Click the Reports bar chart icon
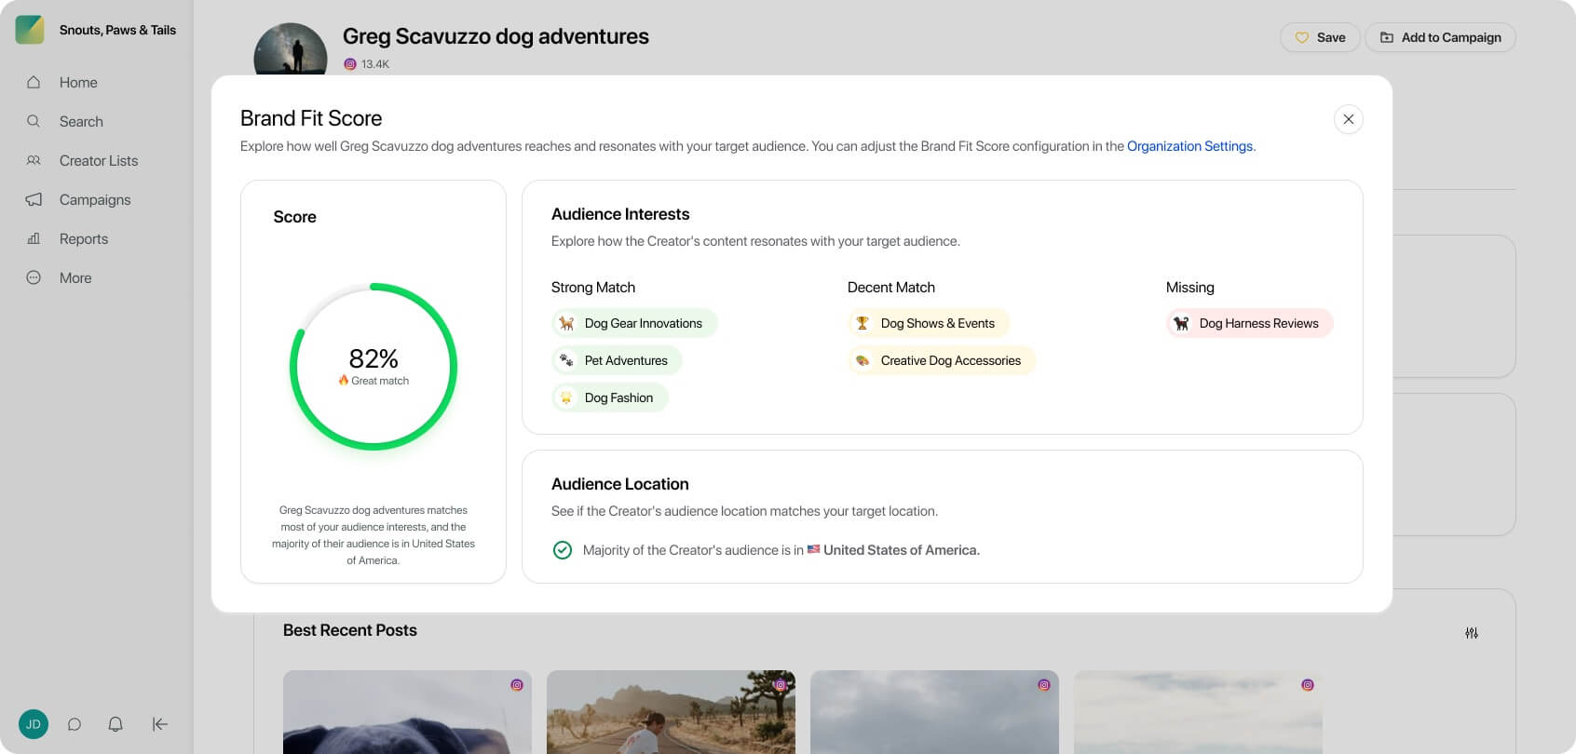Screen dimensions: 1576x754 click(x=34, y=238)
